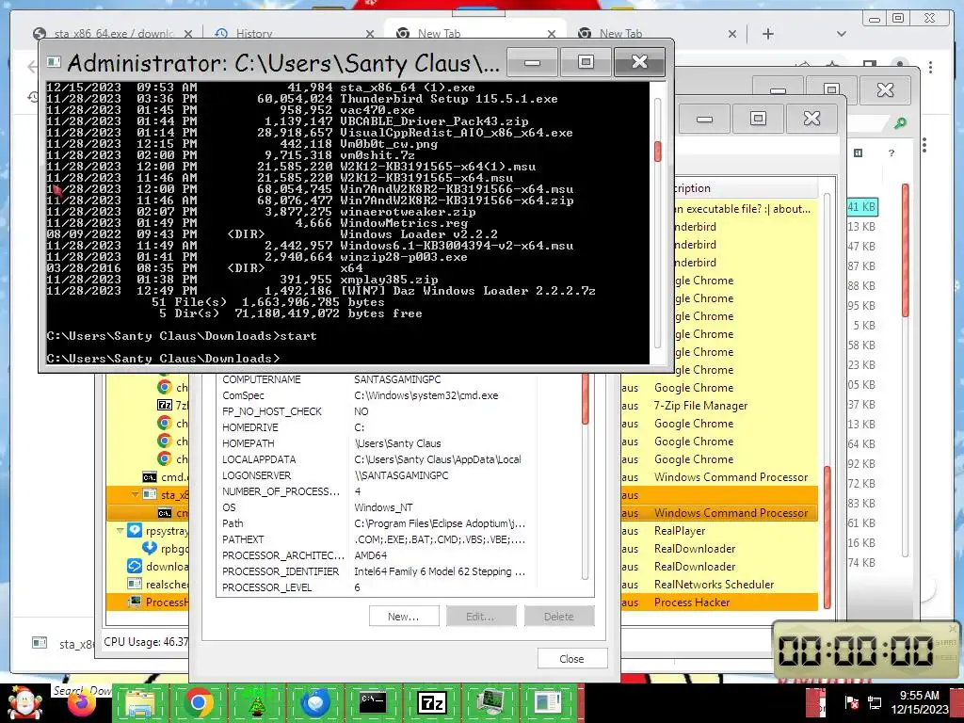Click the taskbar clock showing 9:55 AM
The width and height of the screenshot is (964, 723).
(x=919, y=702)
